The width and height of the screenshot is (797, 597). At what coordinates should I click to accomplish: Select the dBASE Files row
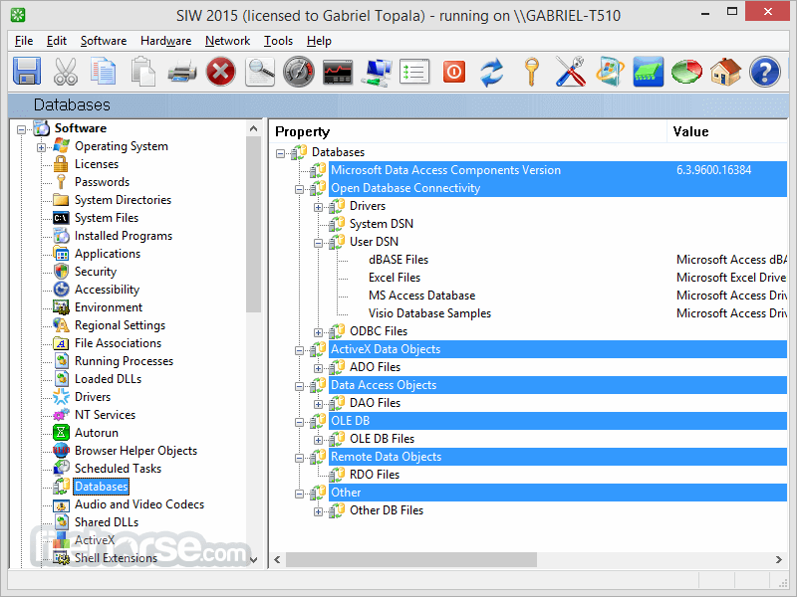click(x=398, y=260)
